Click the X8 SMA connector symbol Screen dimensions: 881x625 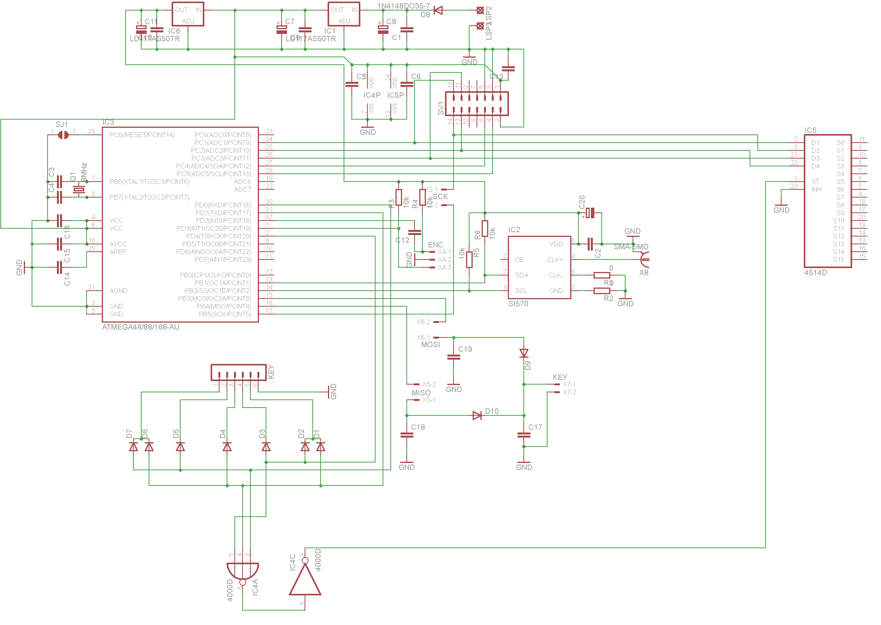point(644,259)
